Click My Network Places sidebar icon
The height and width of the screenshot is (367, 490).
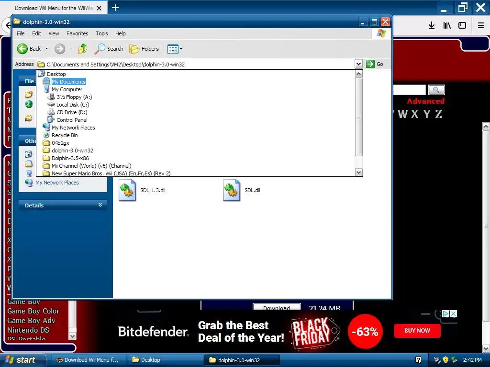click(29, 183)
